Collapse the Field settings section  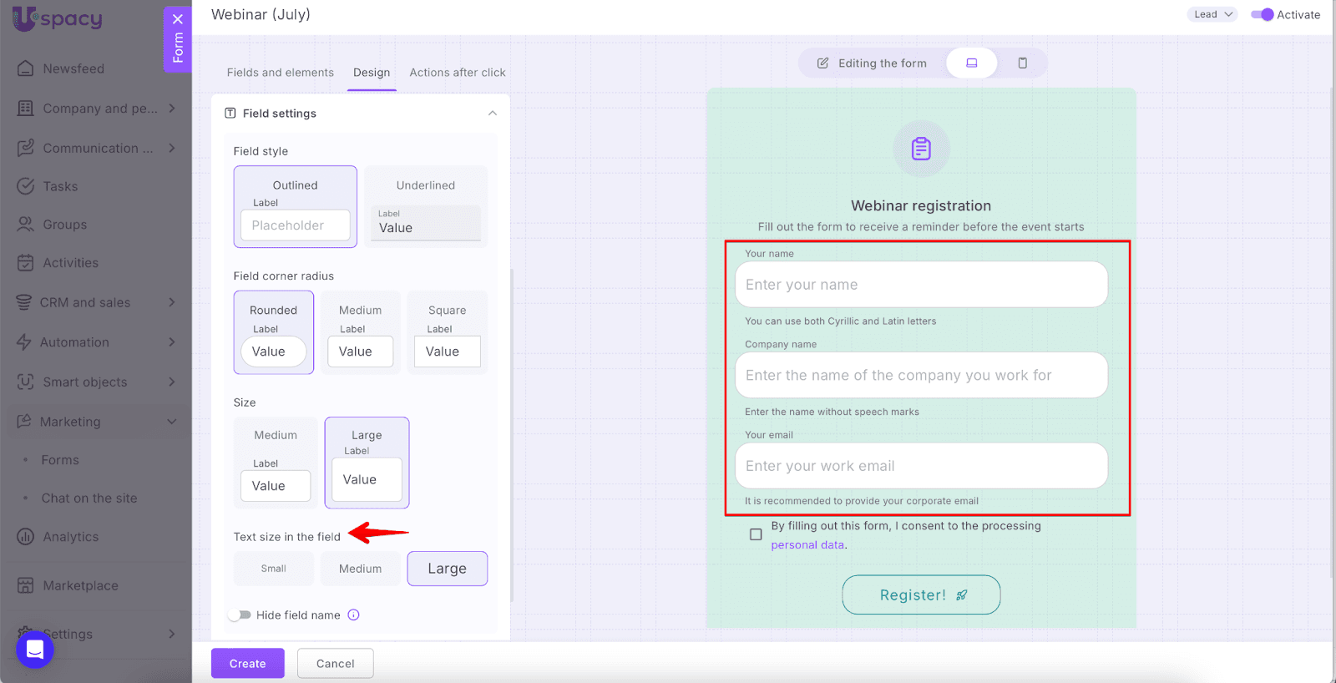492,114
